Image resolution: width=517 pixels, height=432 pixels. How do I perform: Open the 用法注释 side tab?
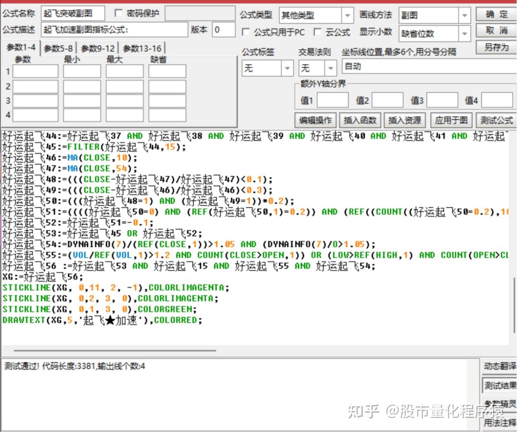[500, 422]
